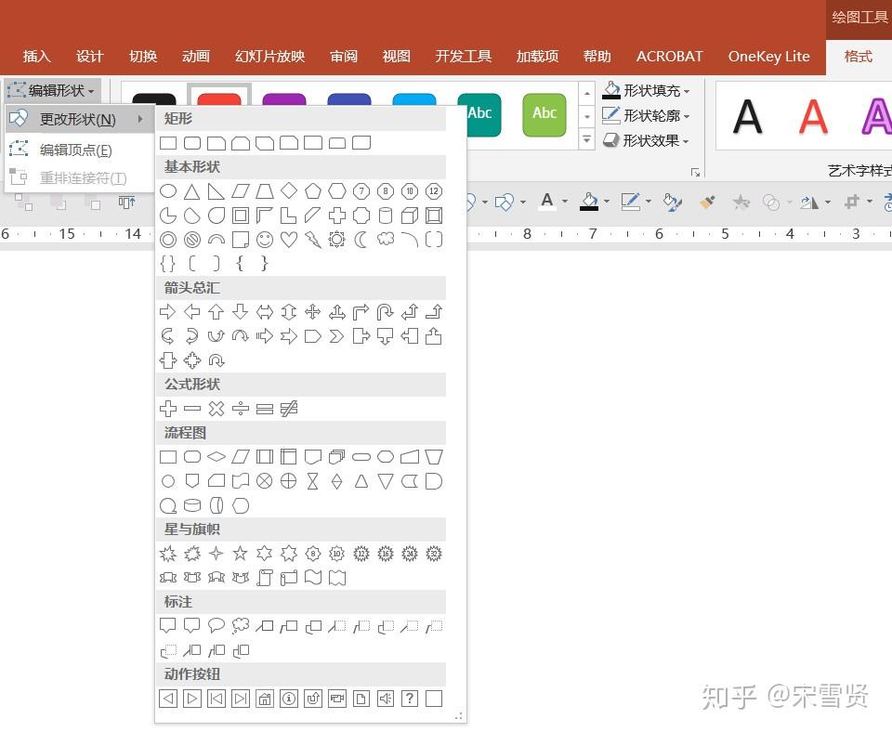The width and height of the screenshot is (892, 732).
Task: Pick the 5-point star shape
Action: coord(241,554)
